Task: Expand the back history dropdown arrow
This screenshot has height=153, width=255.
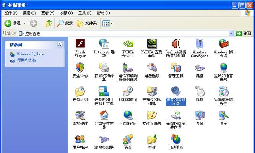Action: pyautogui.click(x=25, y=23)
